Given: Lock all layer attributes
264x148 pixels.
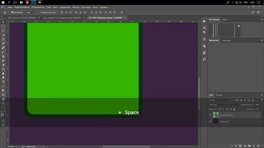Looking at the screenshot, I should 234,109.
